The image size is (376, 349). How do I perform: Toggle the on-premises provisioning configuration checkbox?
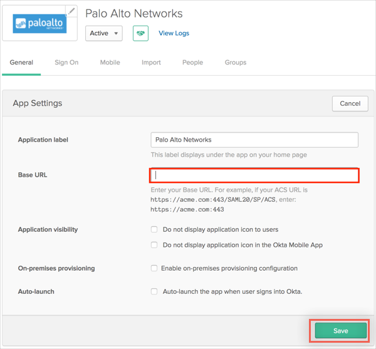pyautogui.click(x=154, y=268)
